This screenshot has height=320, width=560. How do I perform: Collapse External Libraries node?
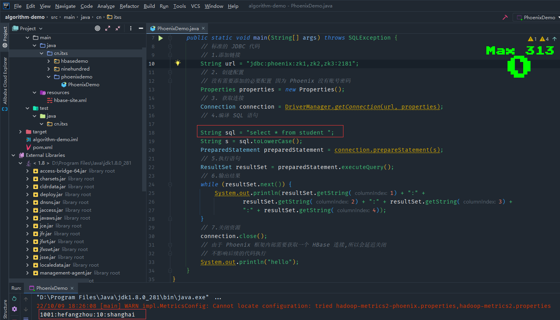(x=13, y=155)
